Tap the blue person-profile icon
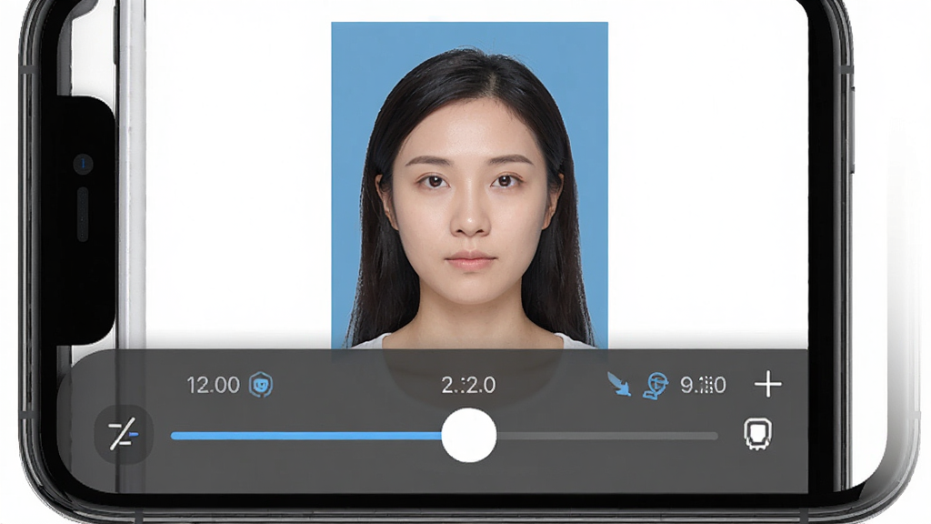This screenshot has height=524, width=931. tap(656, 386)
